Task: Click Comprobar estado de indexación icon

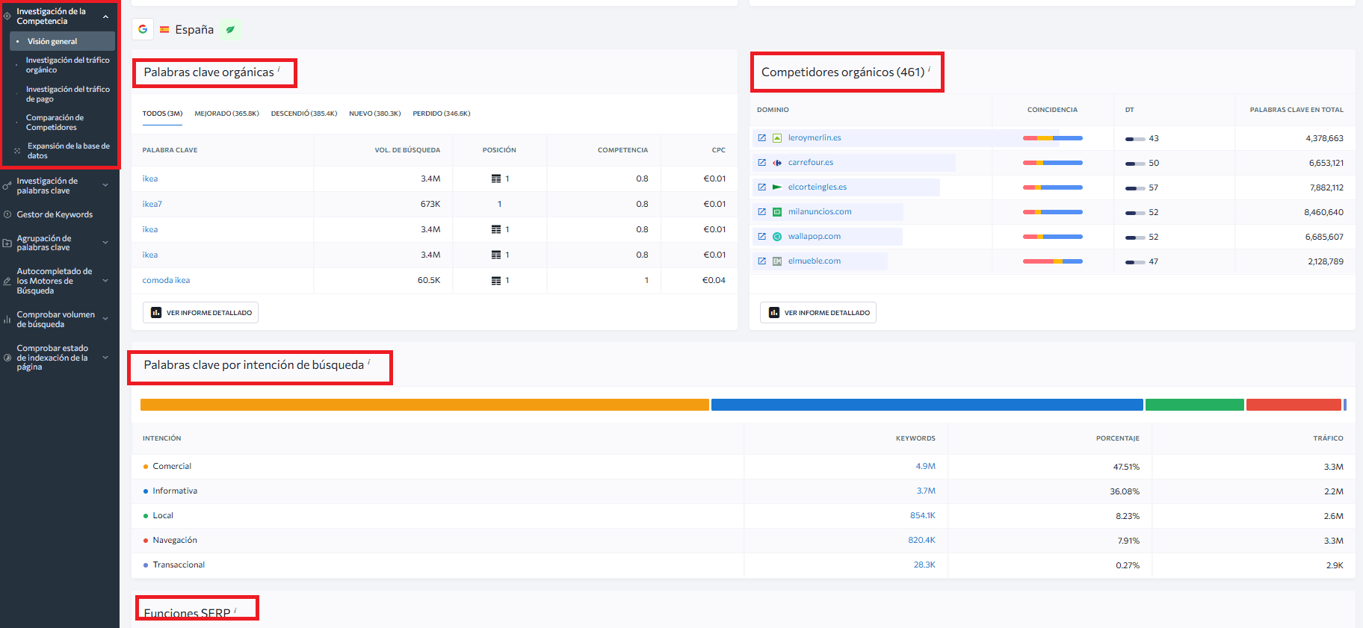Action: coord(7,358)
